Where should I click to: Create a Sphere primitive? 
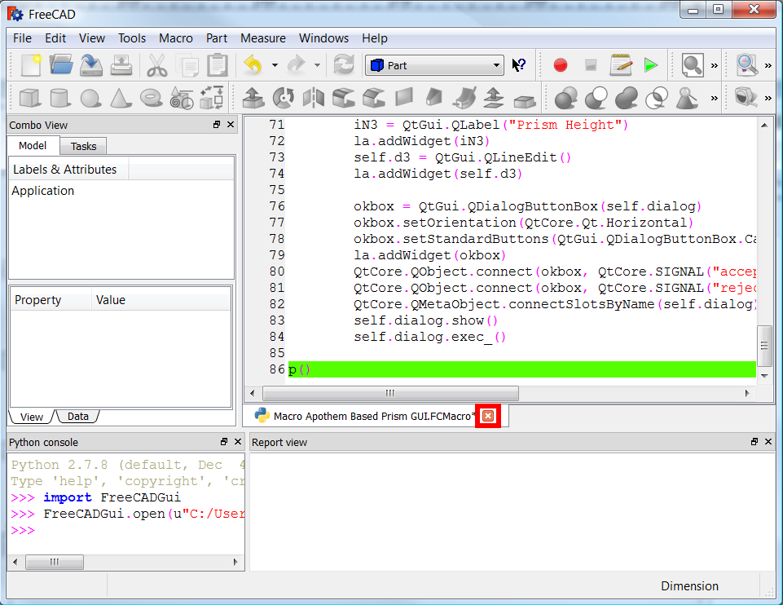91,98
